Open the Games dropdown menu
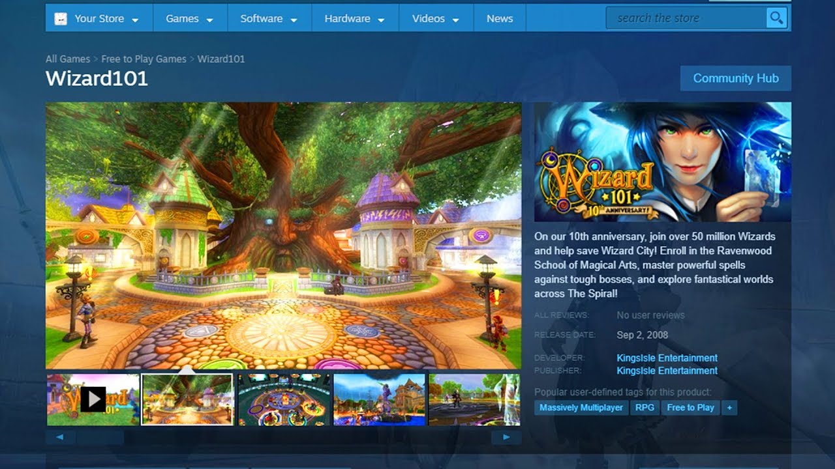 pos(190,18)
